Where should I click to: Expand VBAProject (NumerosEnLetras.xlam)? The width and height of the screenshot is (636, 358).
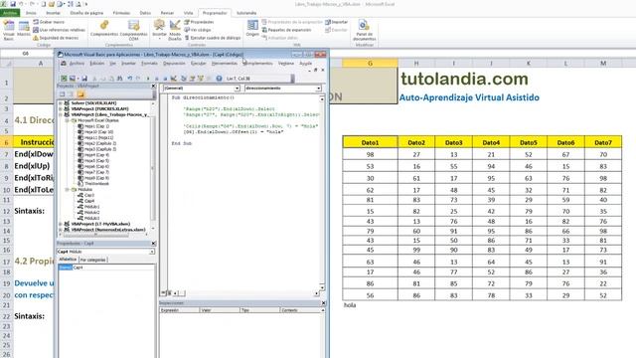61,230
